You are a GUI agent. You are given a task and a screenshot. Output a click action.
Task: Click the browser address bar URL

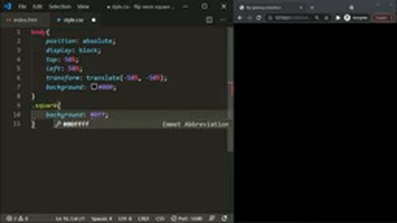292,18
